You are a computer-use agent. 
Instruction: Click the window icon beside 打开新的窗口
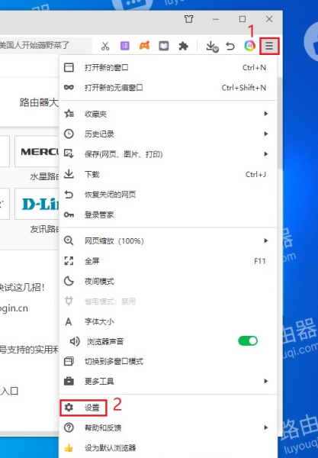click(69, 67)
